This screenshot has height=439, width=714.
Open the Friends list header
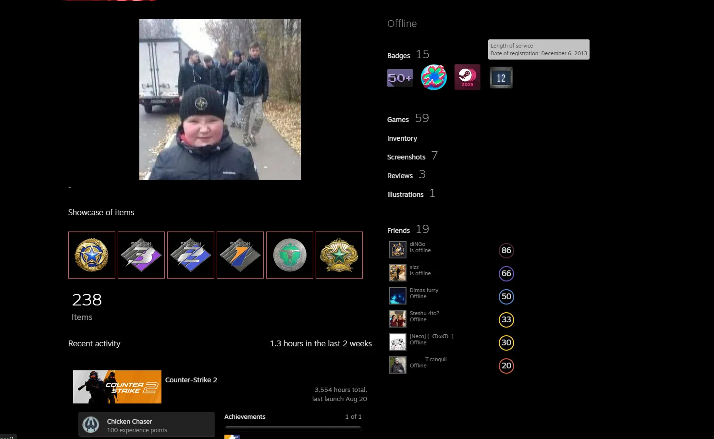(x=398, y=231)
